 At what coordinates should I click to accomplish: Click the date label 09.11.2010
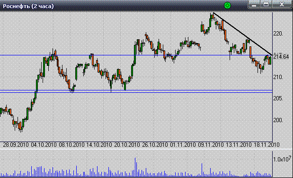pyautogui.click(x=211, y=145)
